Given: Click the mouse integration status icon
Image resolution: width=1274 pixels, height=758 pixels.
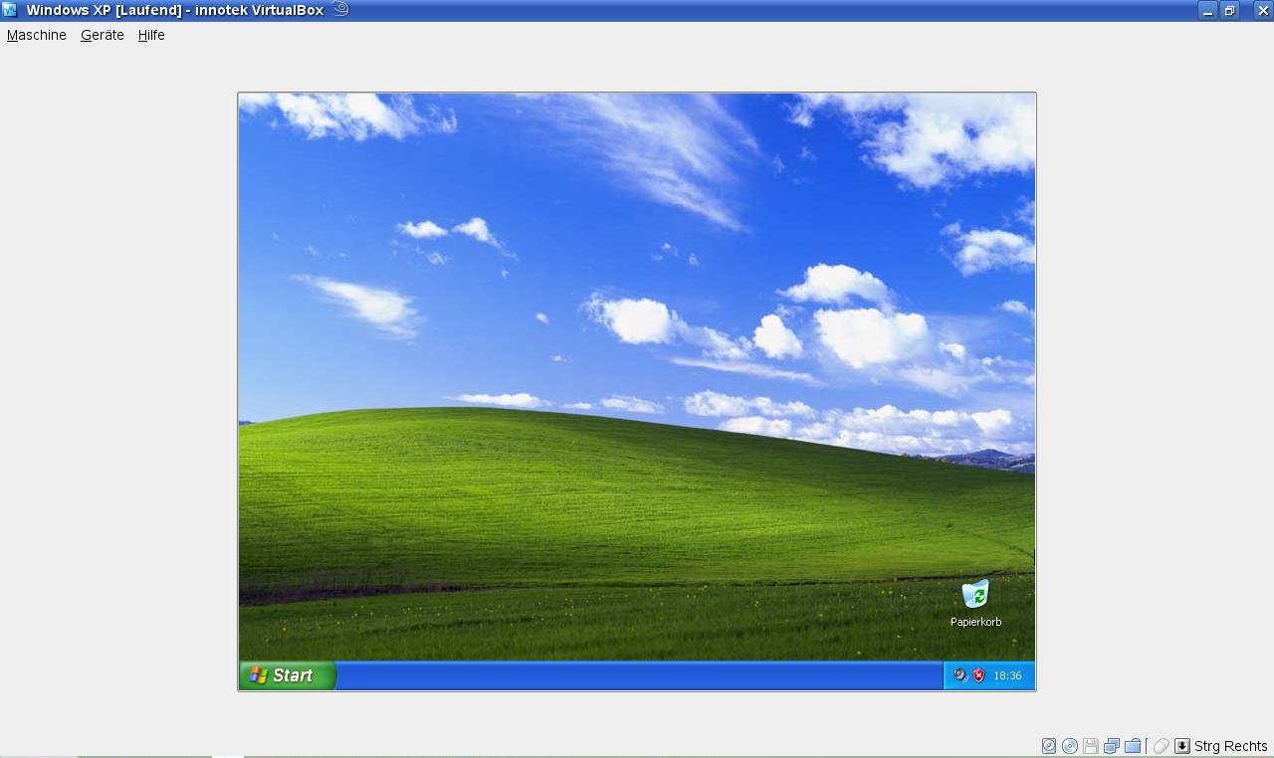Looking at the screenshot, I should [x=1161, y=746].
